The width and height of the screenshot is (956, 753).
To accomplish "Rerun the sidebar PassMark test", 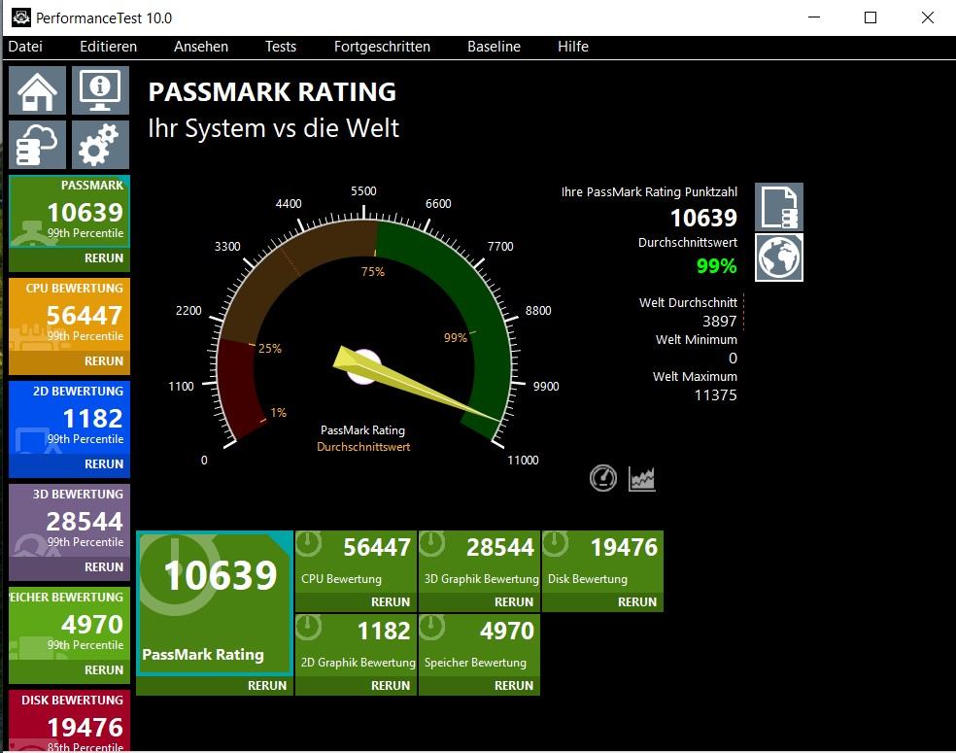I will click(x=104, y=257).
